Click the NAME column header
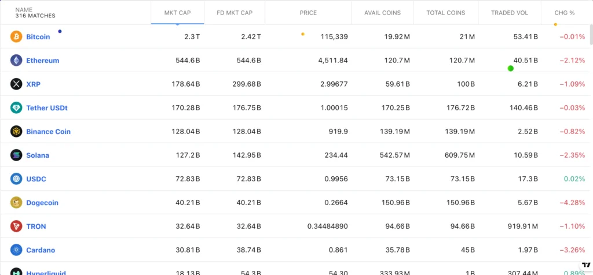Viewport: 593px width, 275px height. [24, 10]
